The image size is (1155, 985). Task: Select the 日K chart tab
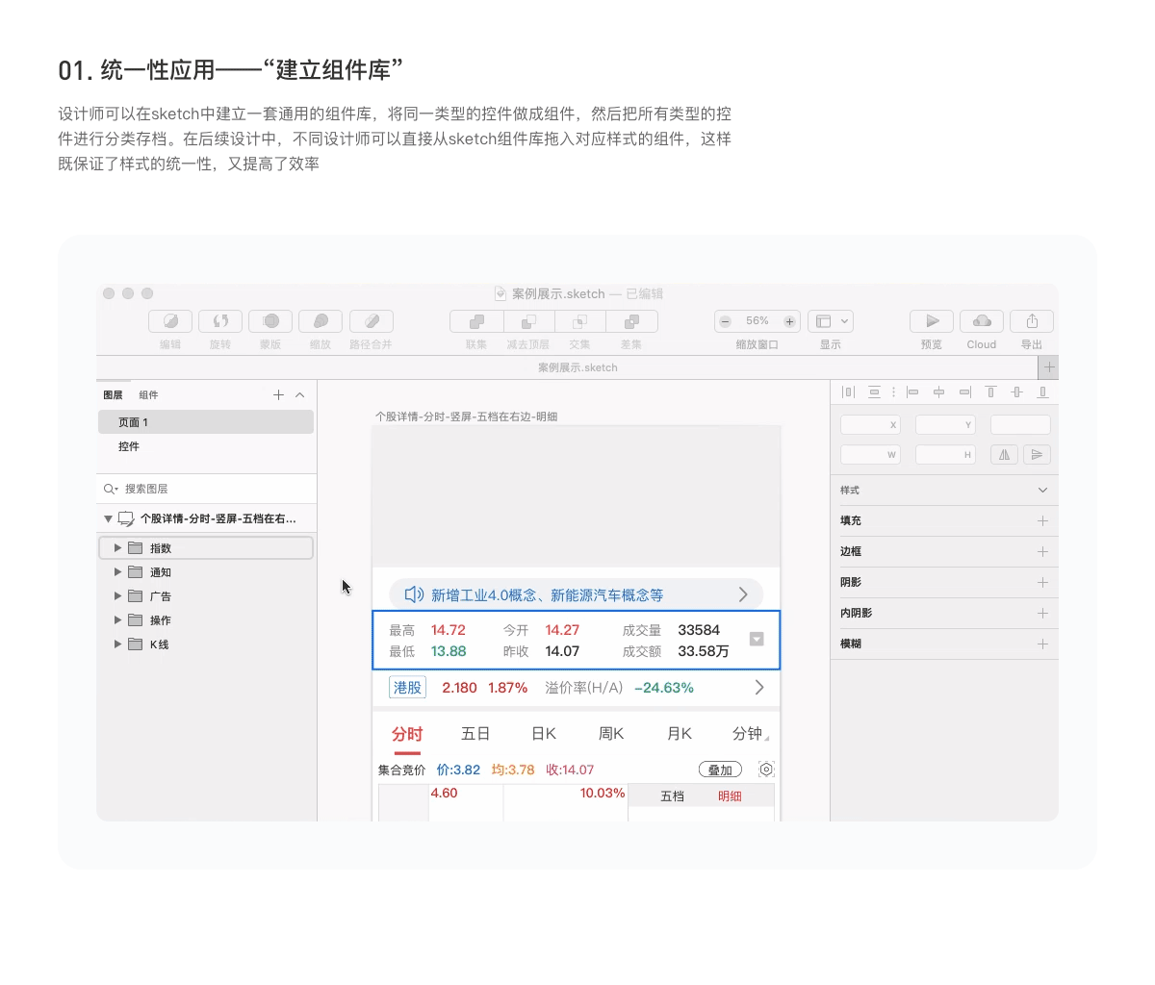tap(543, 733)
